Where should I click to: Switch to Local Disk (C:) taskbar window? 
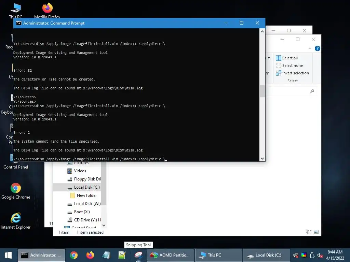(x=266, y=255)
